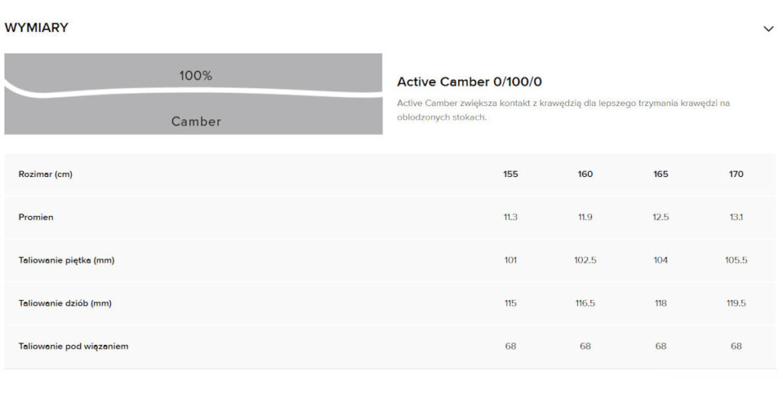Select the 160 size column header
This screenshot has height=393, width=783.
585,174
